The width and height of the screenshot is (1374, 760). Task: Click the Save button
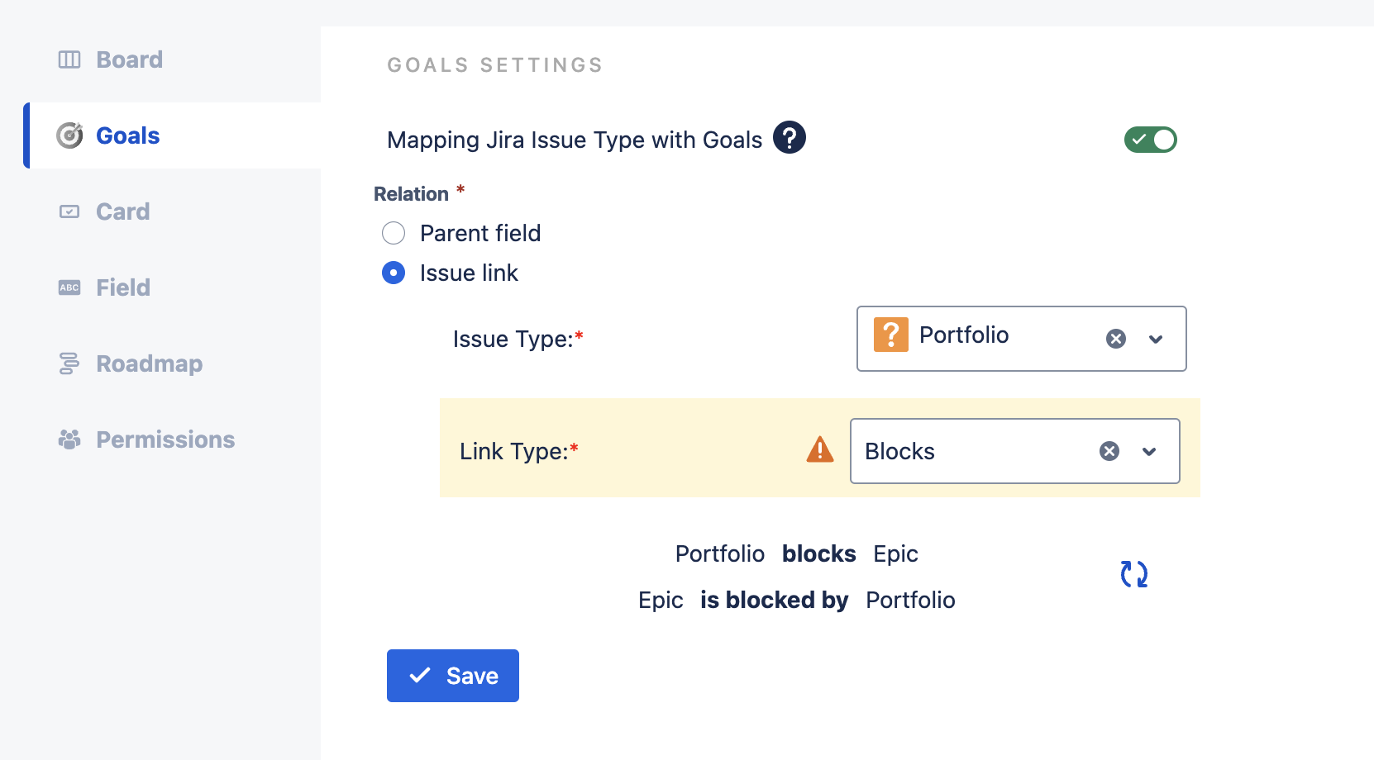coord(453,676)
